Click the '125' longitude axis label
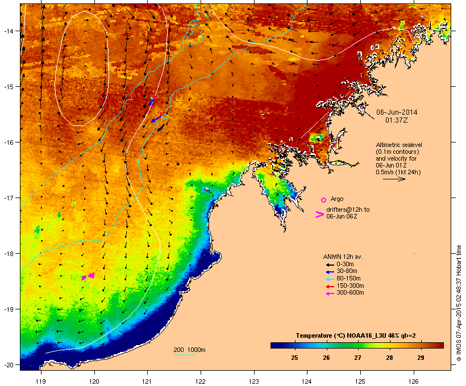The image size is (466, 386). (360, 381)
